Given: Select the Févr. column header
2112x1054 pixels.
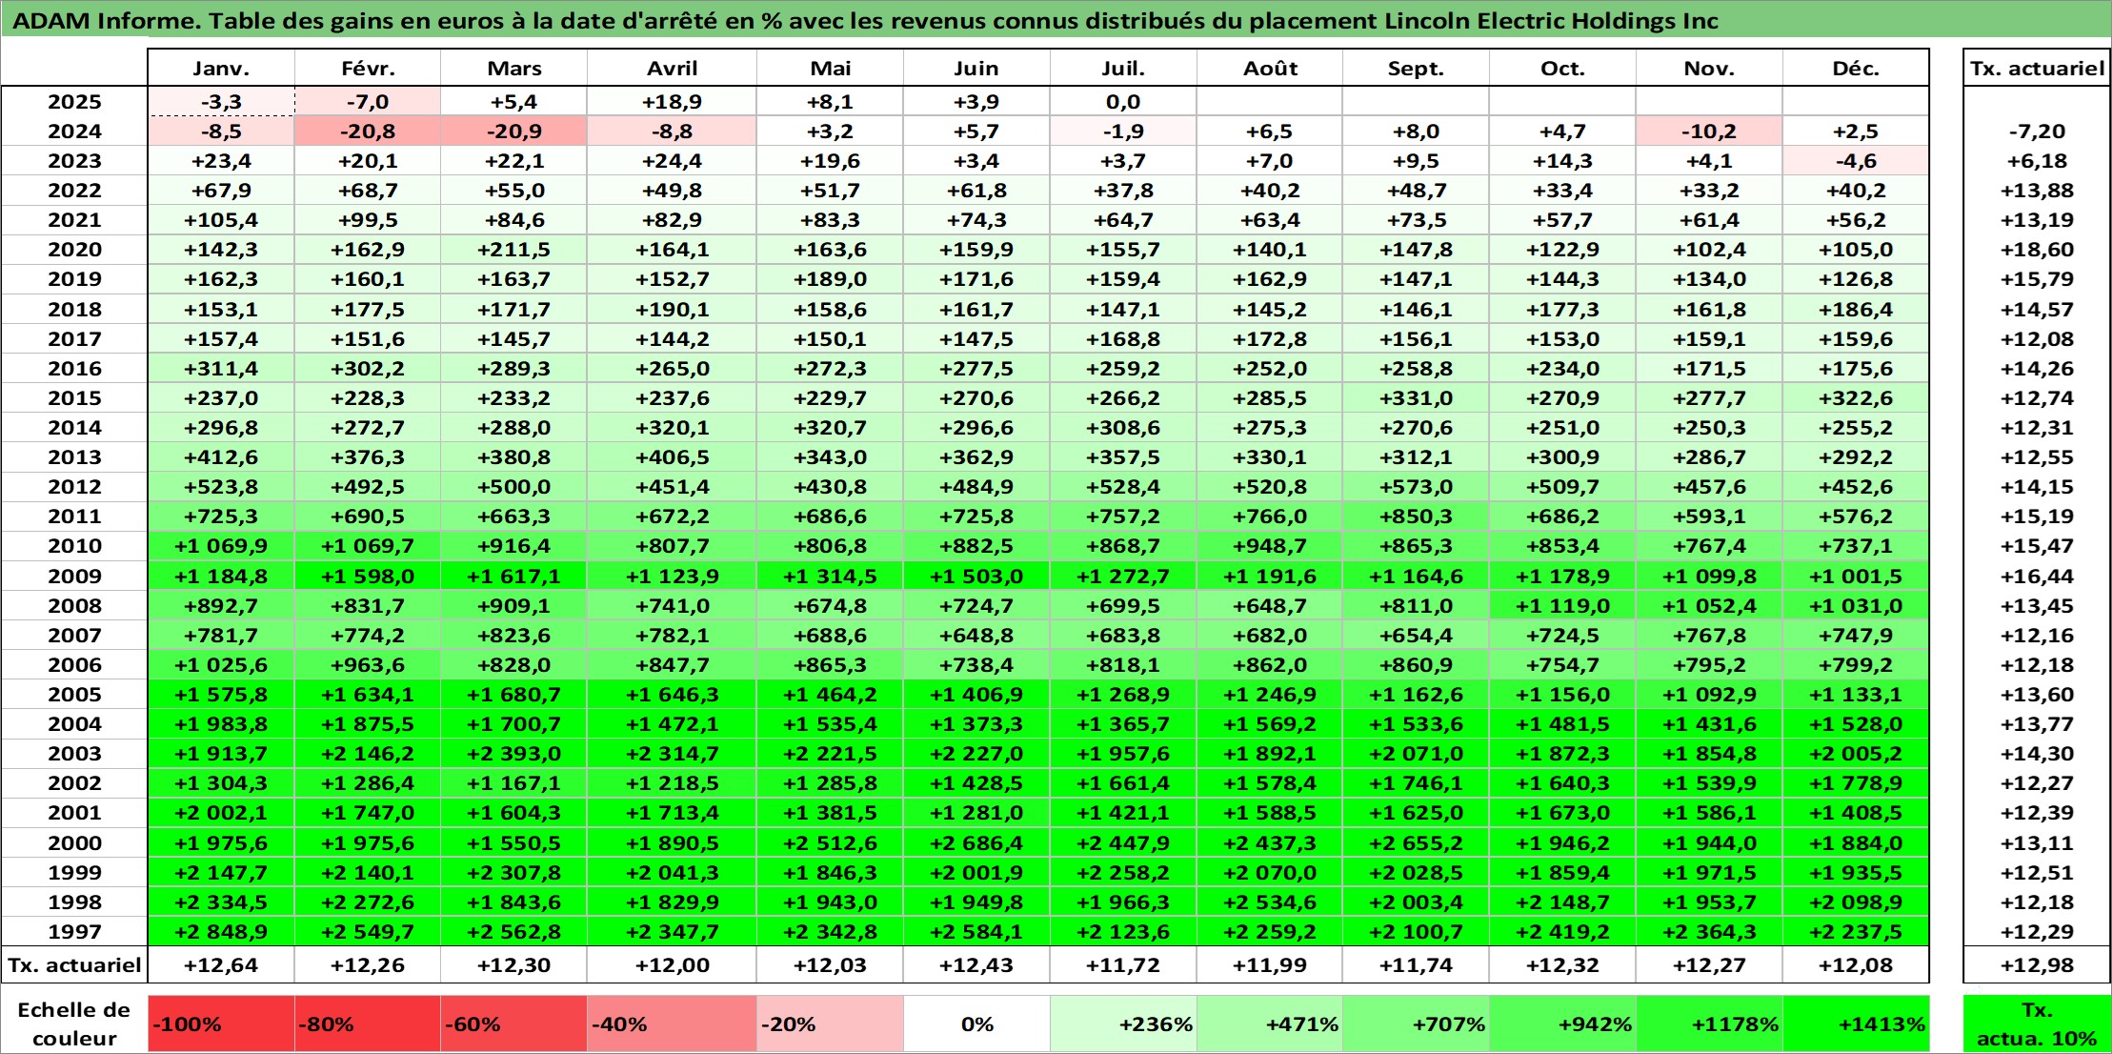Looking at the screenshot, I should tap(368, 68).
